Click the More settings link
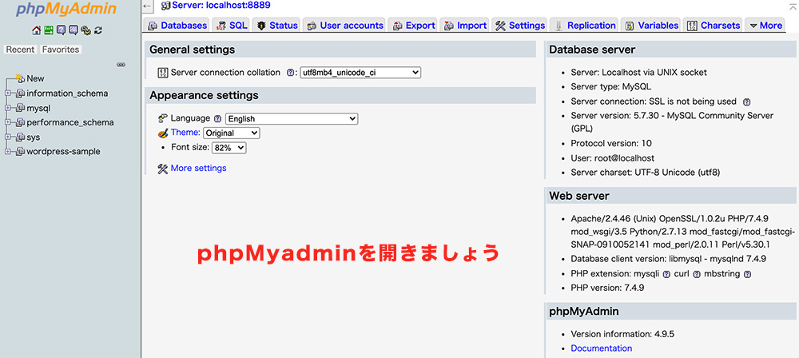This screenshot has width=799, height=358. click(199, 169)
